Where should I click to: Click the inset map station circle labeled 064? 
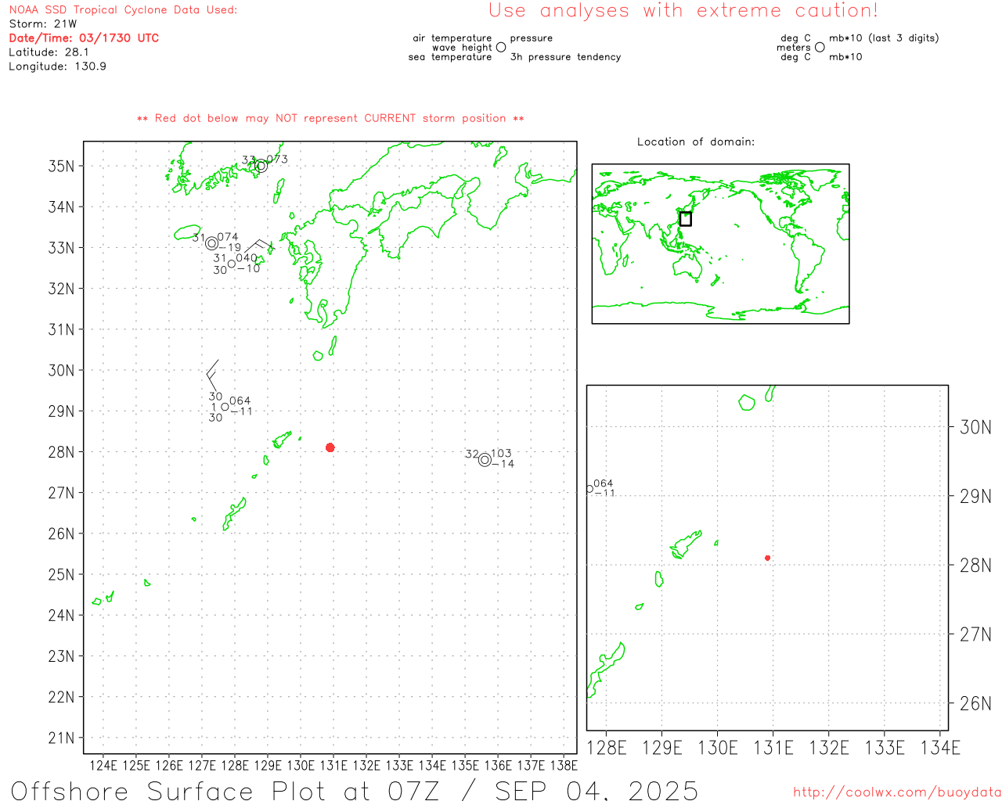coord(589,489)
